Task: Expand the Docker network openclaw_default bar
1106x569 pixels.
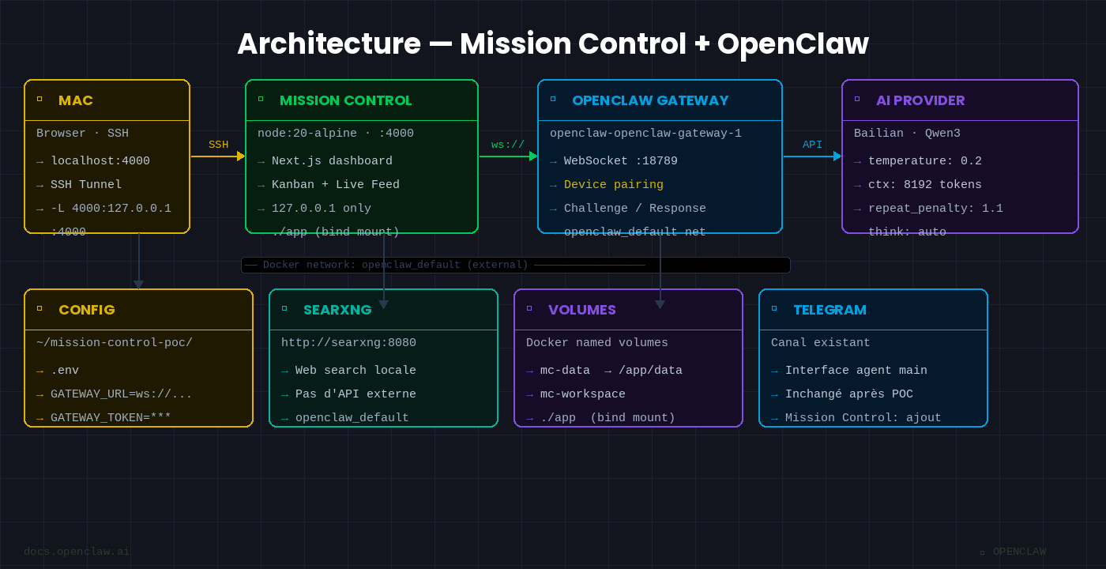Action: point(515,265)
